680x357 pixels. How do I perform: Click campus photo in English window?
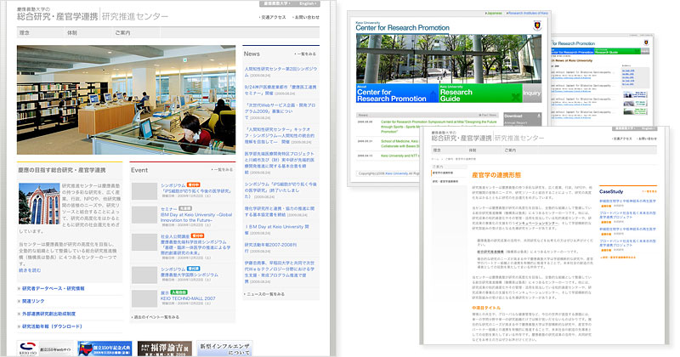coord(449,59)
